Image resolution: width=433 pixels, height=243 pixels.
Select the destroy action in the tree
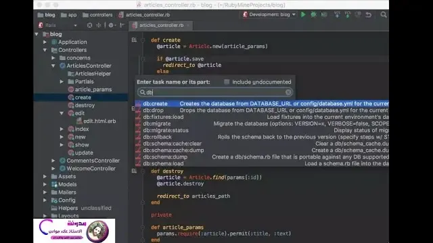(x=85, y=105)
